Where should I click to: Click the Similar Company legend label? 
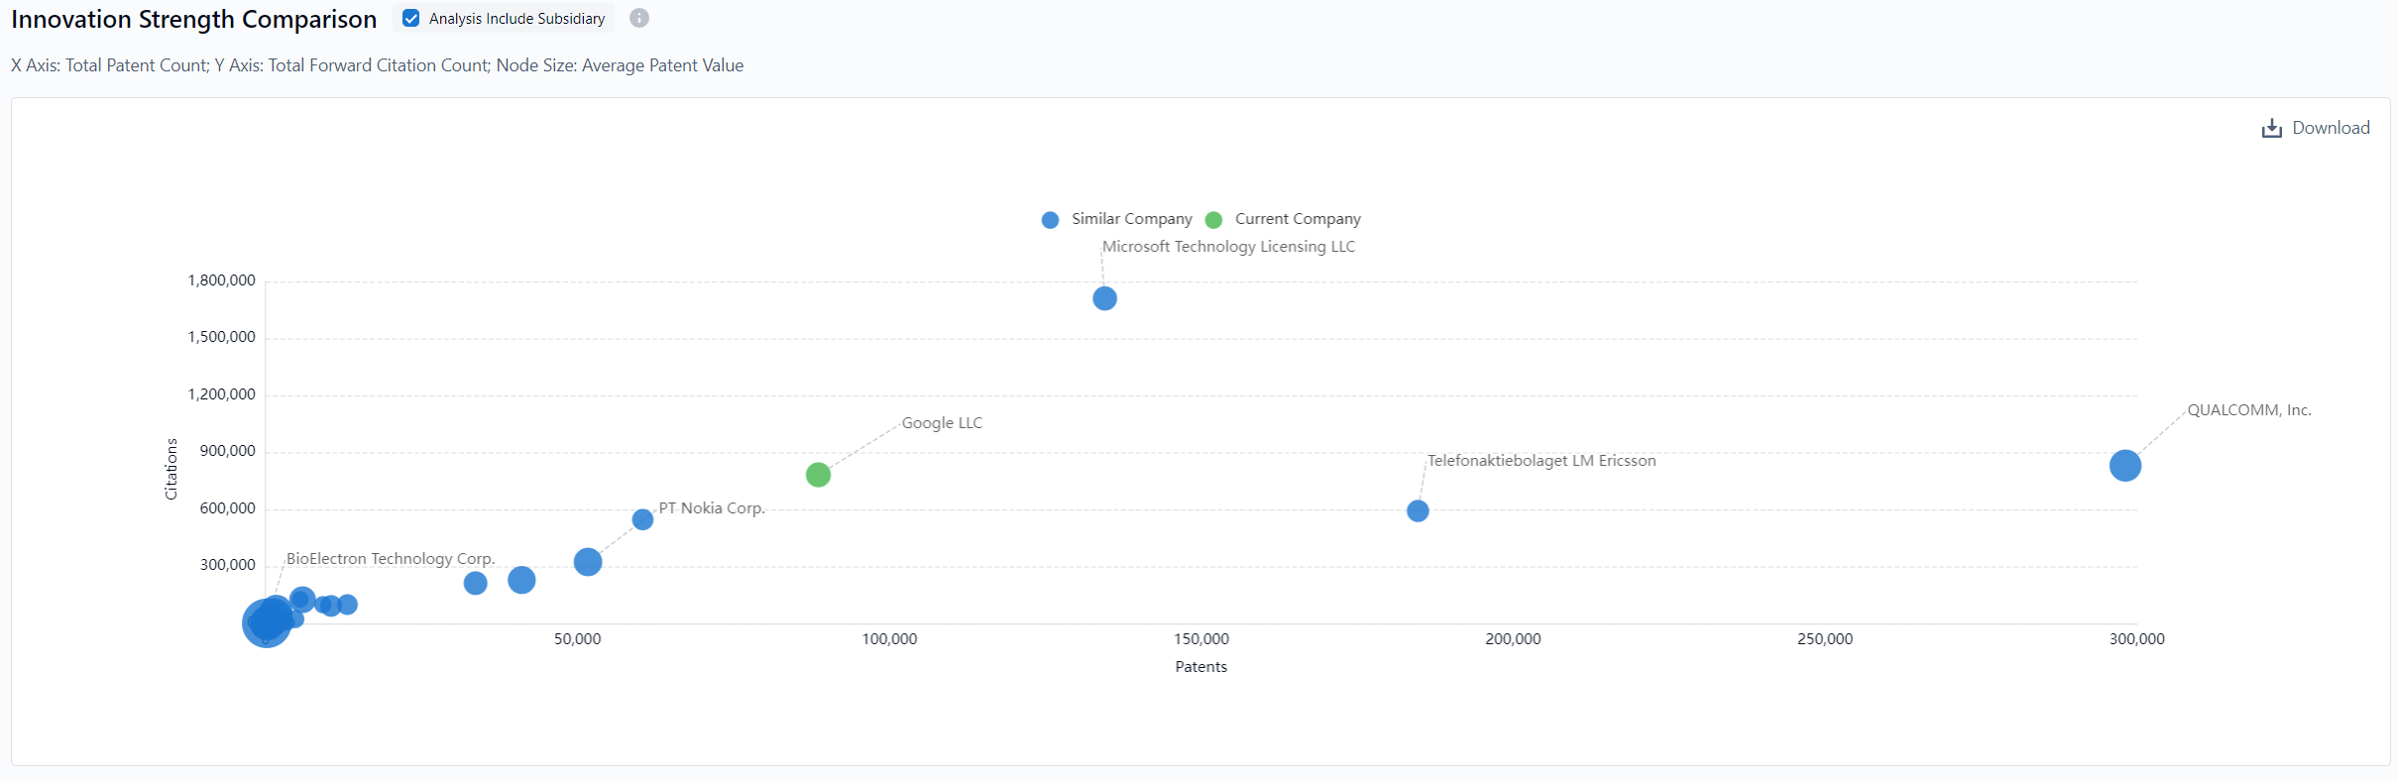click(1131, 219)
